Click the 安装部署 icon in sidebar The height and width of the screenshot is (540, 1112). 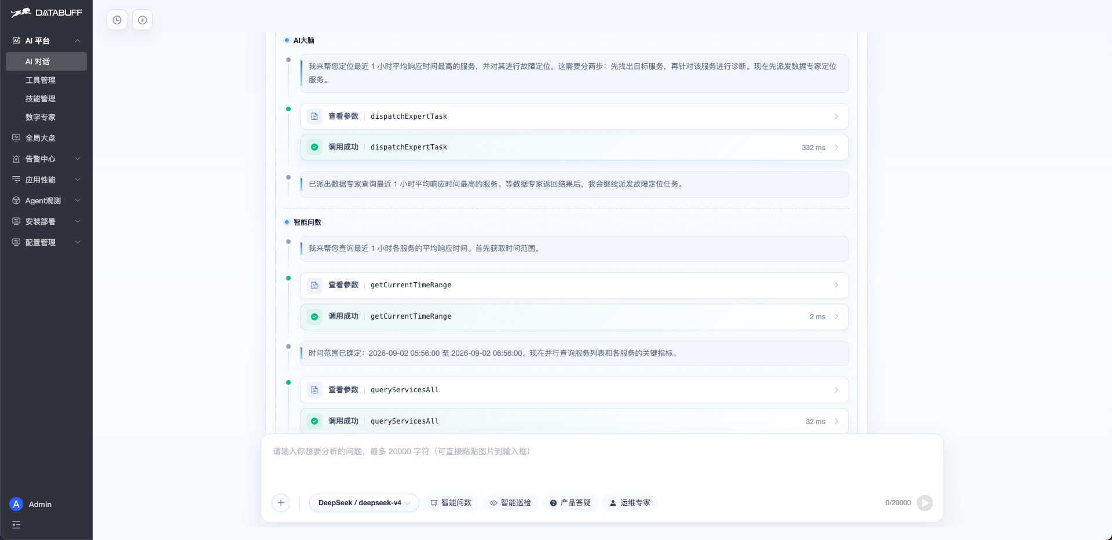pyautogui.click(x=16, y=221)
